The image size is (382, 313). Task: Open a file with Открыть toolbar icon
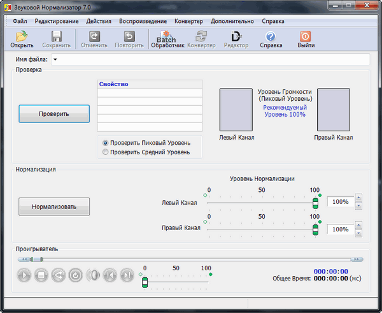(22, 40)
